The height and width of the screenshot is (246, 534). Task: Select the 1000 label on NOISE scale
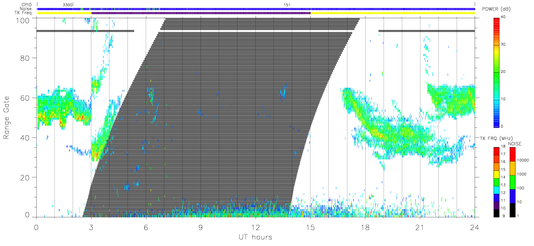point(522,174)
